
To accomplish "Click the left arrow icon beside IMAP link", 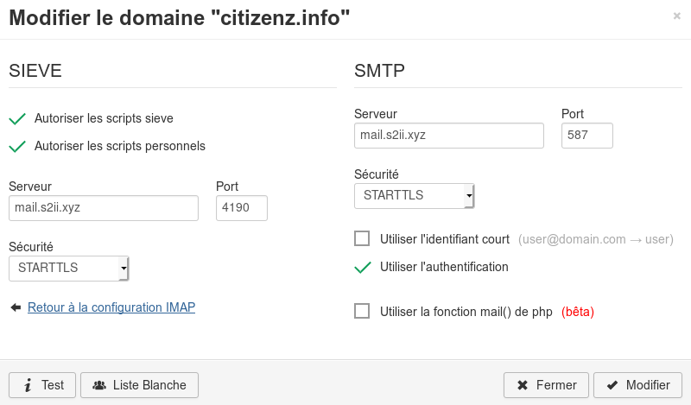I will [16, 307].
